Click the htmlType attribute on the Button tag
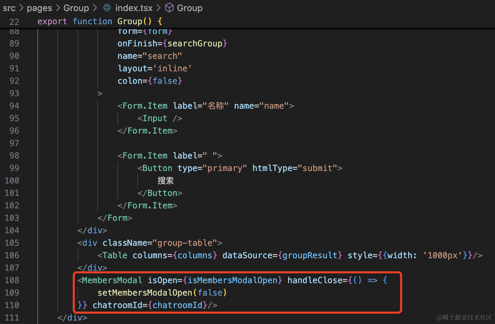Viewport: 495px width, 324px height. point(272,168)
